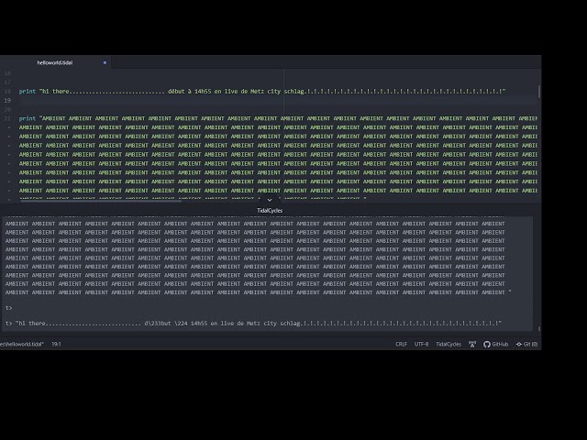
Task: Click "début à 14h55" text in the editor
Action: (x=190, y=92)
